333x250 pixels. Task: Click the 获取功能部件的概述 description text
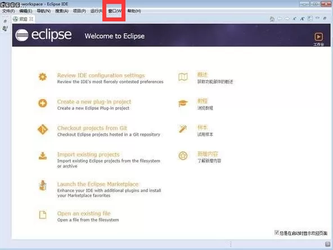tap(215, 82)
